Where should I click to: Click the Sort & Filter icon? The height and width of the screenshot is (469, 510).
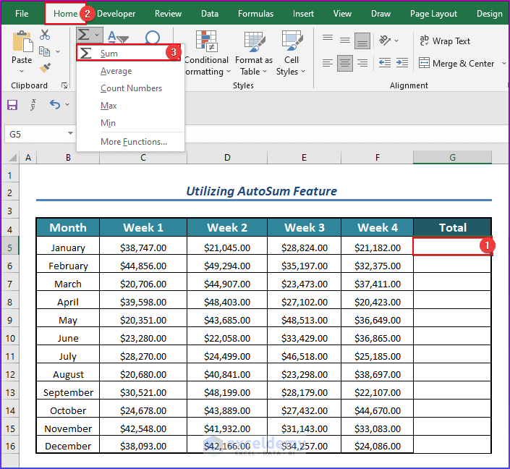point(118,38)
